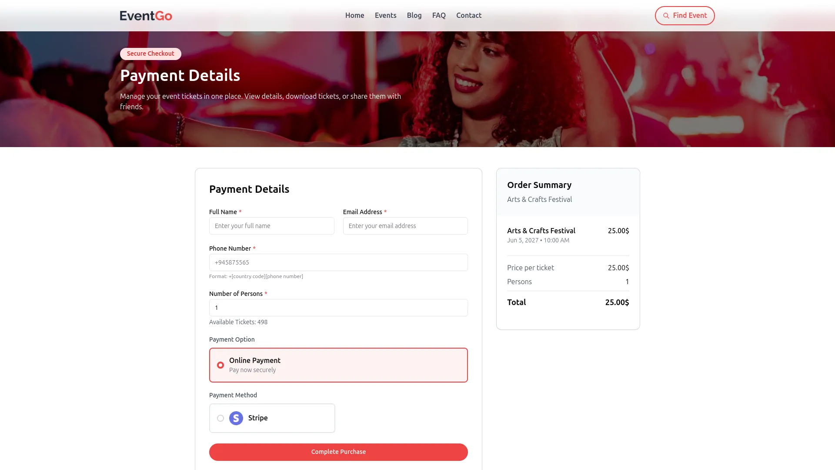Focus the Phone Number input field

click(338, 262)
